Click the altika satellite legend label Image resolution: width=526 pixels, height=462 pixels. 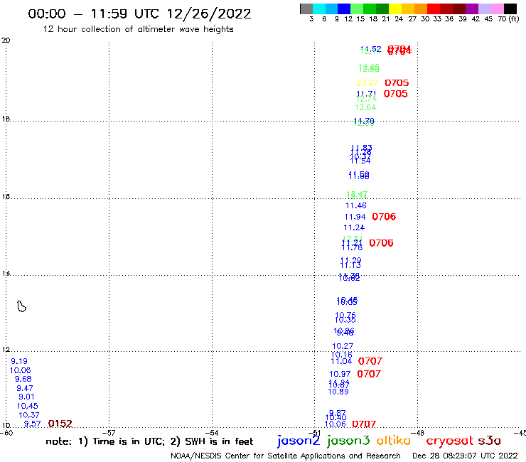coord(394,441)
